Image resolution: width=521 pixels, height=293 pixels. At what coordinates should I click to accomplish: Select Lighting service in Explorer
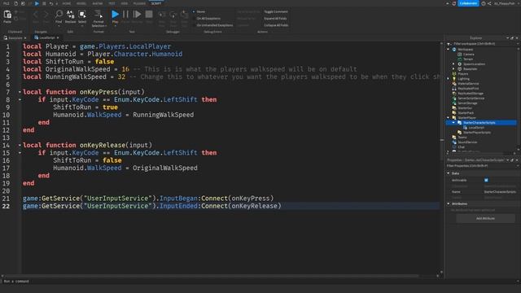(x=463, y=79)
